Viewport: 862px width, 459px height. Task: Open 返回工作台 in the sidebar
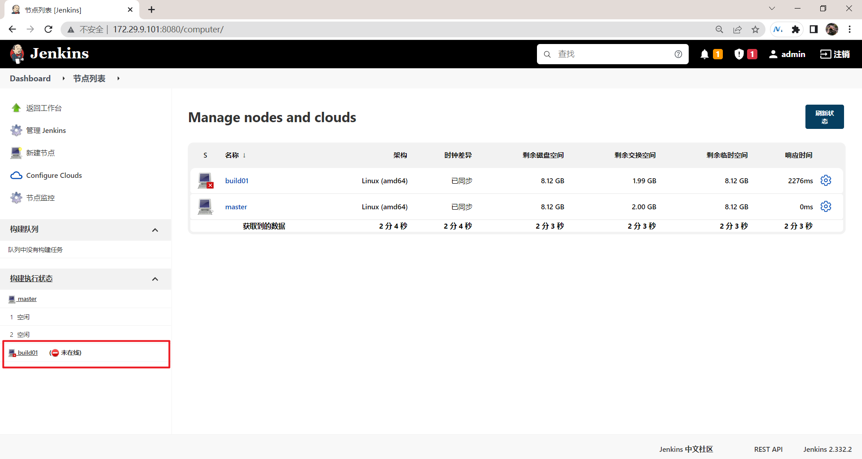(x=44, y=108)
